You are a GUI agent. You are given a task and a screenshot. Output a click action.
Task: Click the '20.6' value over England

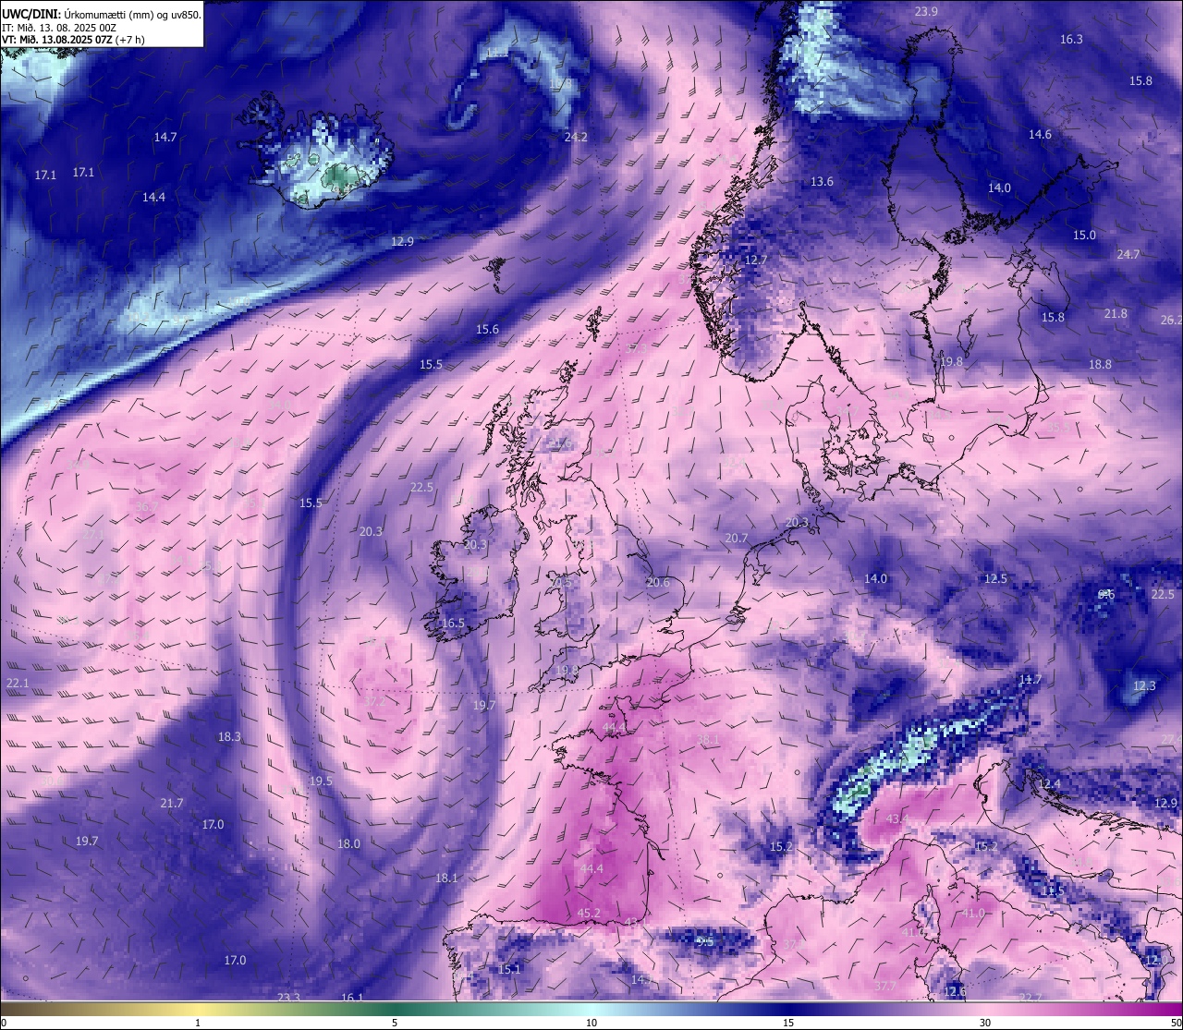click(x=657, y=582)
